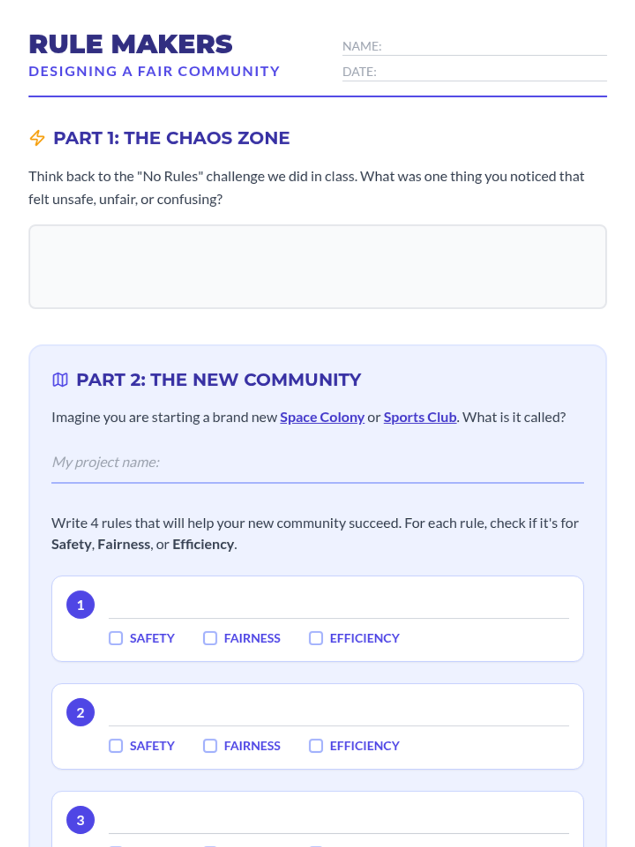The width and height of the screenshot is (635, 847).
Task: Click the map icon beside Part 2
Action: (60, 380)
